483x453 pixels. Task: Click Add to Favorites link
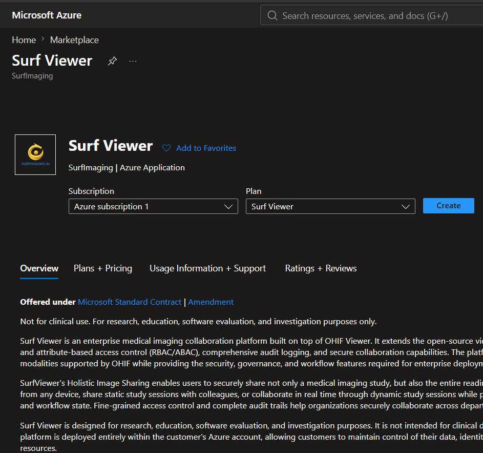206,148
